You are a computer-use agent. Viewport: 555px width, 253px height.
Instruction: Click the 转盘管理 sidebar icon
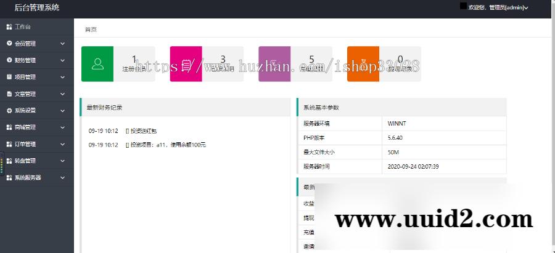pos(9,161)
